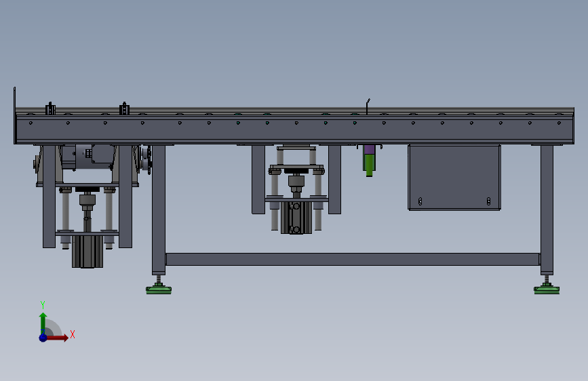588x381 pixels.
Task: Select the right green leveling foot
Action: click(x=547, y=289)
